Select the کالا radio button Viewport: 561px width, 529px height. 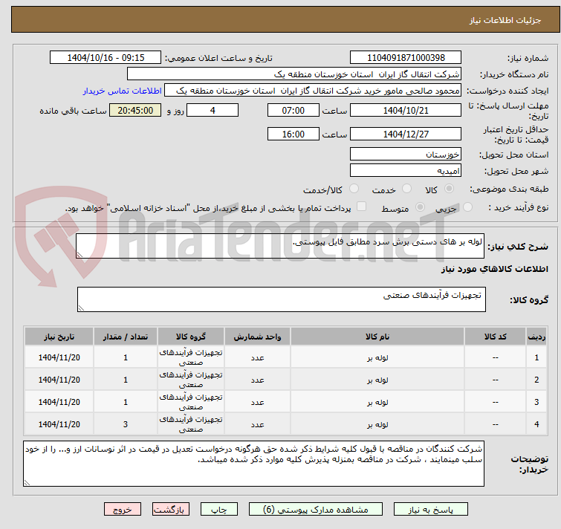click(x=449, y=189)
